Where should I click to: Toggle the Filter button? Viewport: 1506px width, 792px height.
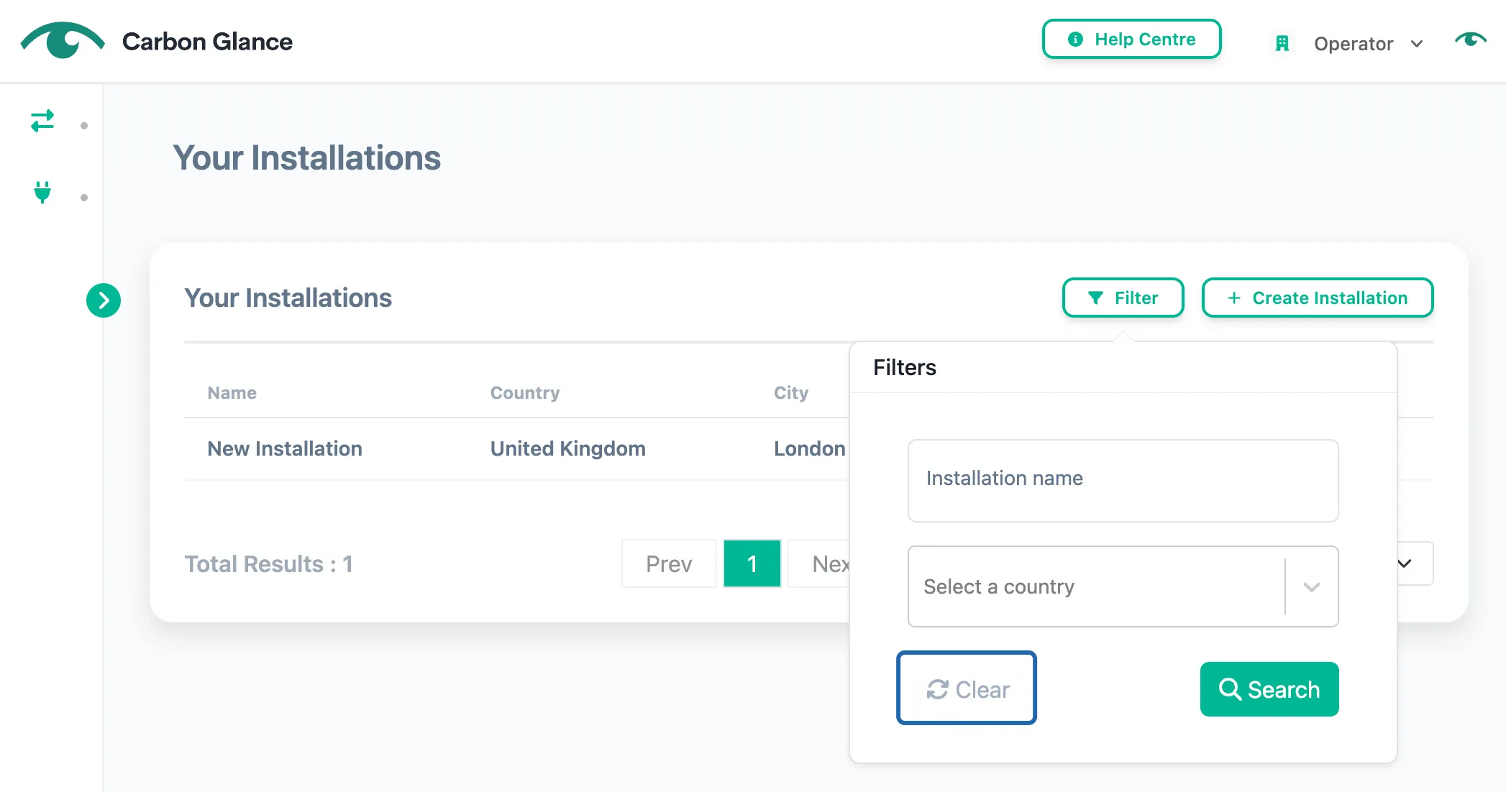pyautogui.click(x=1123, y=298)
